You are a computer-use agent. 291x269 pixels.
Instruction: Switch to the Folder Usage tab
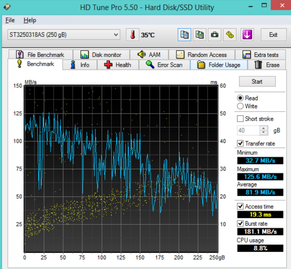pos(219,65)
